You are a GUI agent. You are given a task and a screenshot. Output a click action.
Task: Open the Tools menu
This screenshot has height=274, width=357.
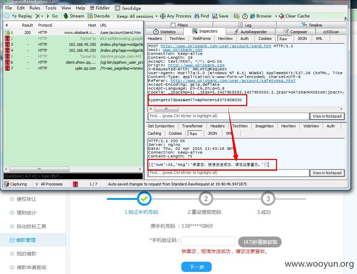(50, 8)
